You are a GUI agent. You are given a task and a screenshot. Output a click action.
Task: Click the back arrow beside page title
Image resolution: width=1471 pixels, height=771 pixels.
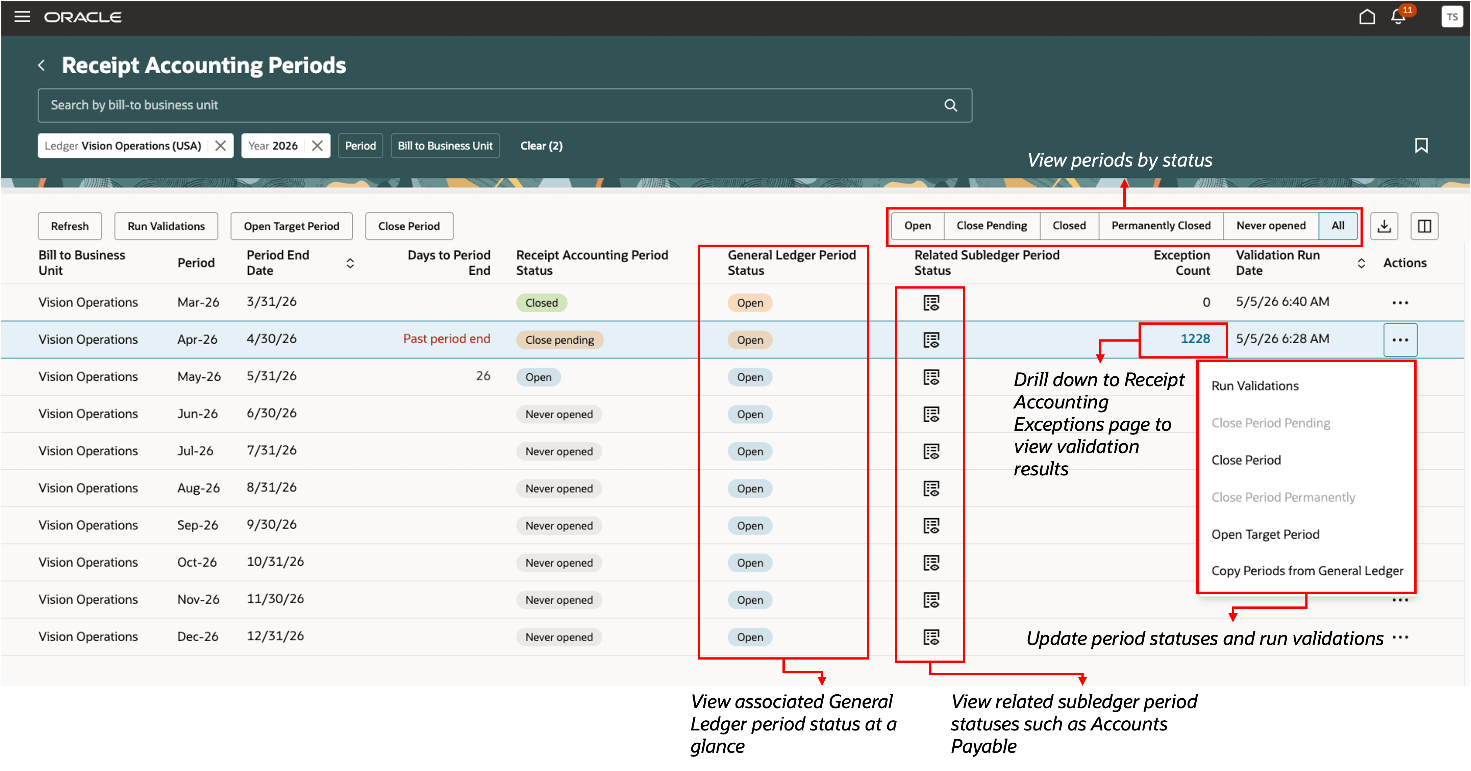click(x=41, y=66)
